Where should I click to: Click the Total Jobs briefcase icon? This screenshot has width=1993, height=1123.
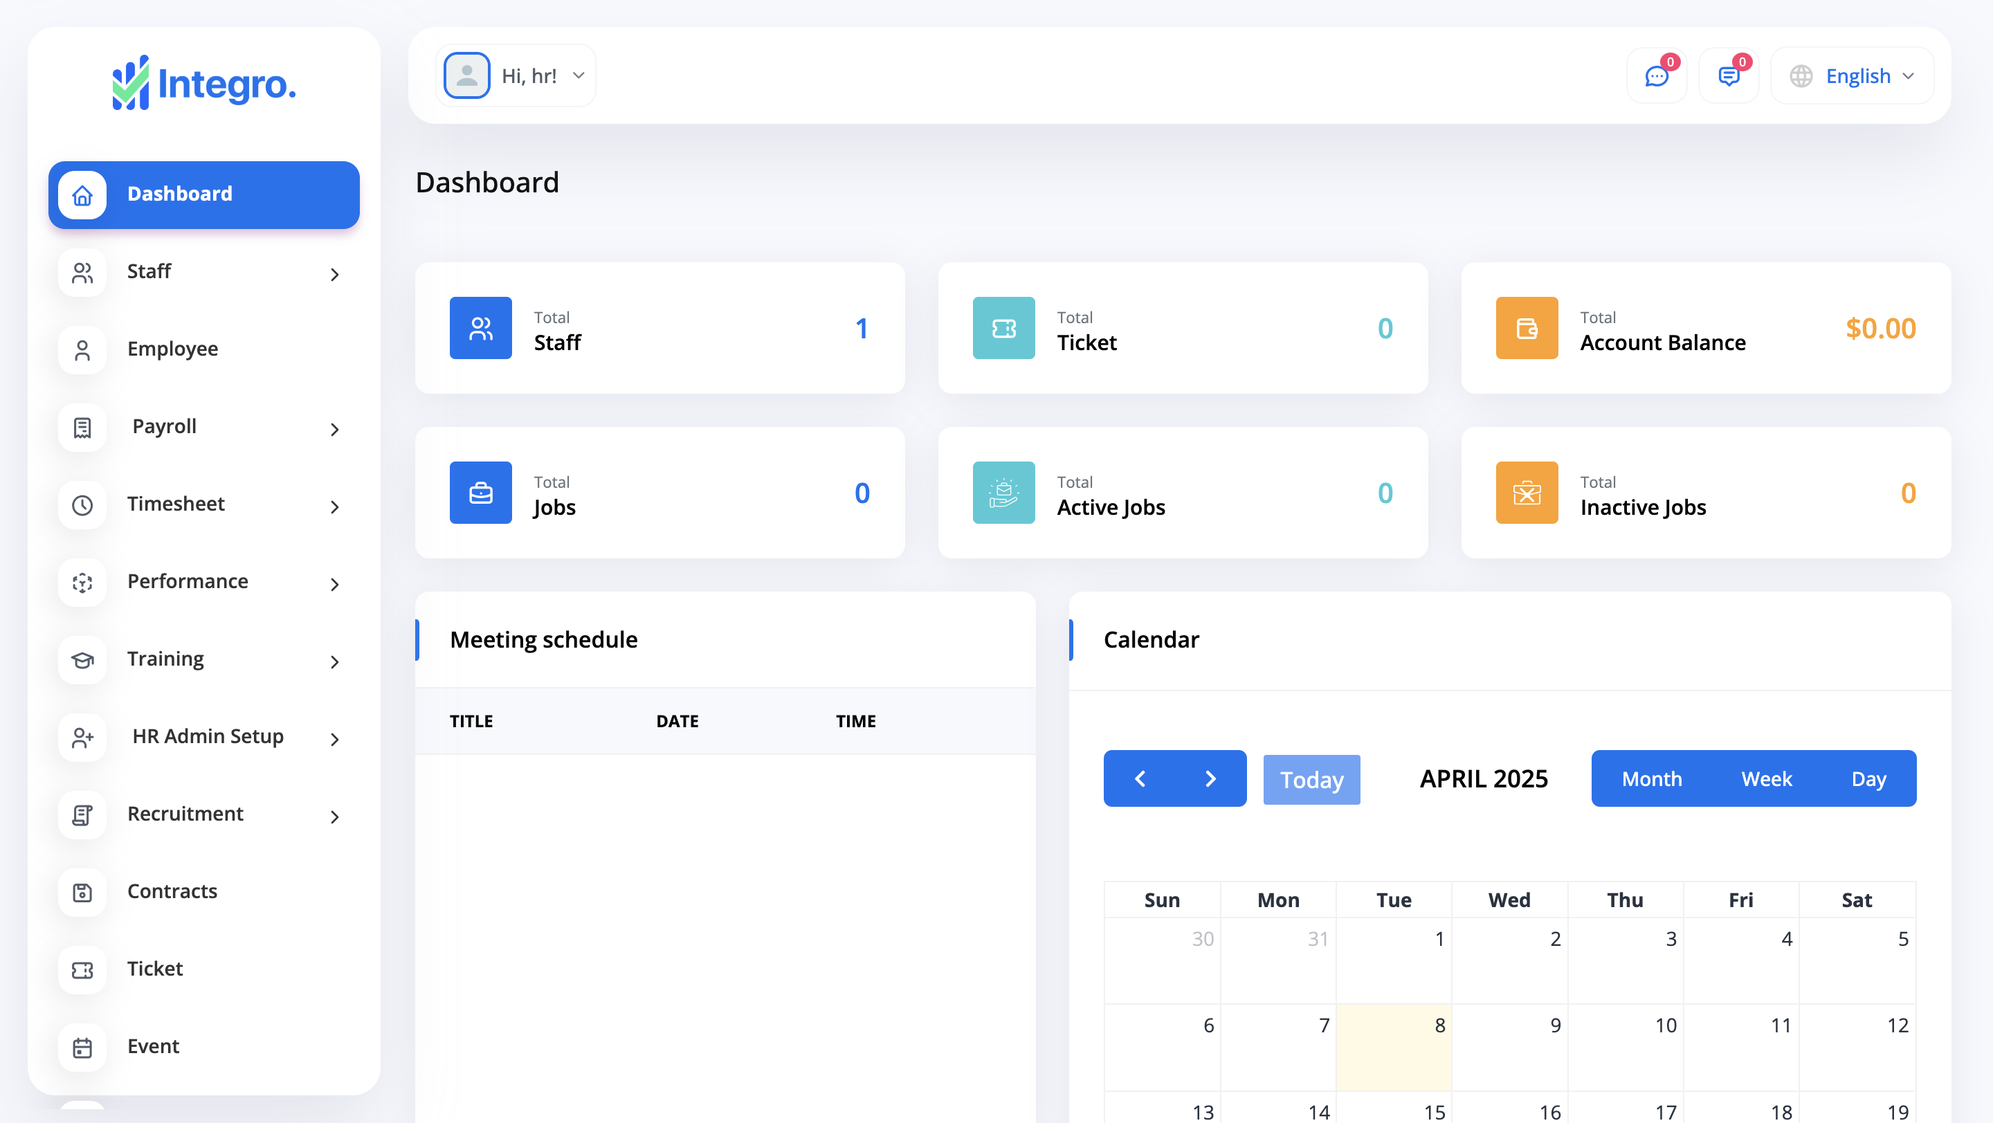(480, 493)
